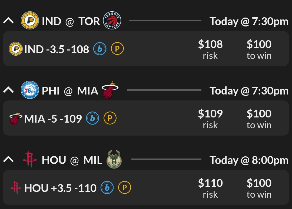Click yellow 'P' badge on IND bet
Image resolution: width=292 pixels, height=209 pixels.
coord(117,49)
